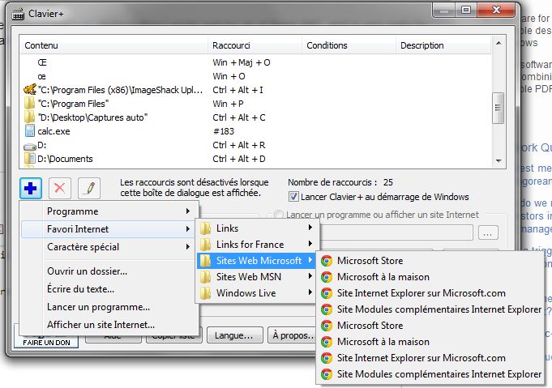Click the drive icon beside D:
This screenshot has width=552, height=388.
[30, 146]
